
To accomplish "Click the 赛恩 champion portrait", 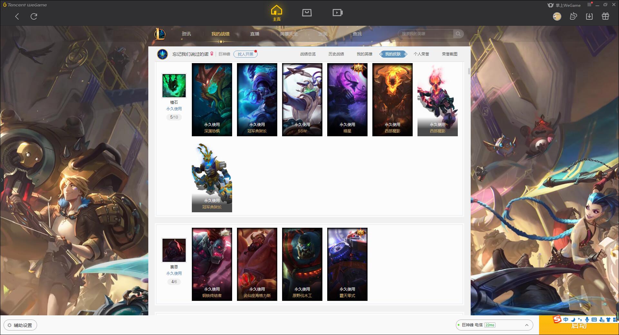I will (174, 250).
